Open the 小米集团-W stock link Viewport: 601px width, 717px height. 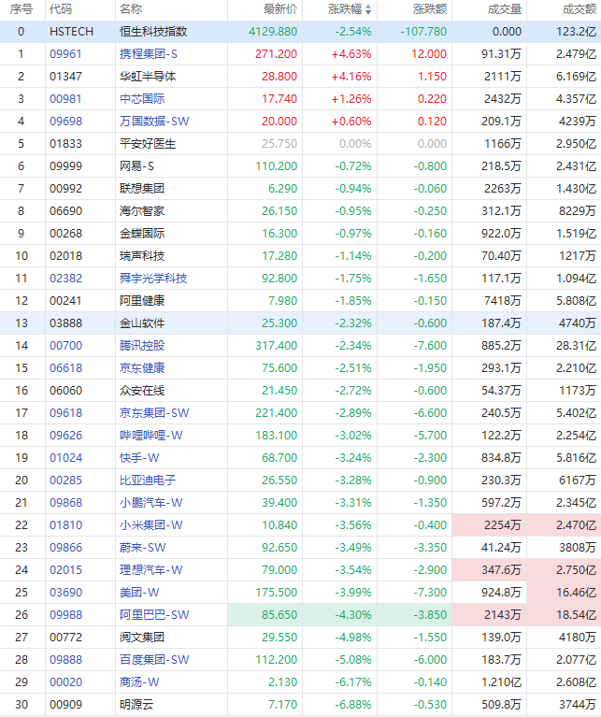click(x=150, y=524)
